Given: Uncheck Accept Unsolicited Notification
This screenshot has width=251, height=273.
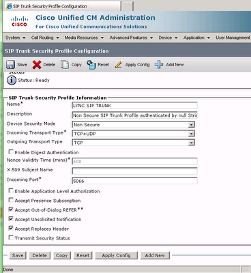Looking at the screenshot, I should click(11, 218).
